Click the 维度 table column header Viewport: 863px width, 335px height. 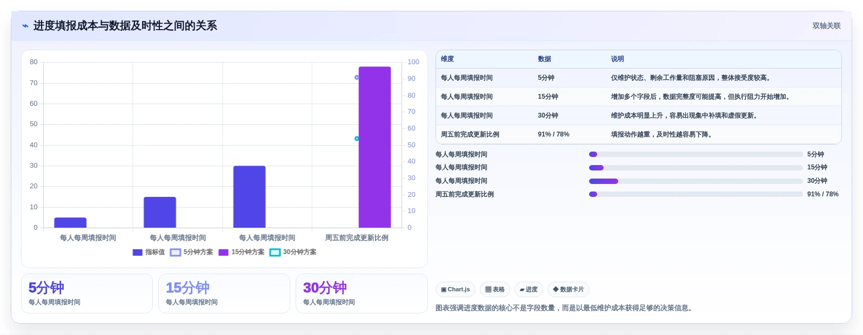[x=447, y=59]
